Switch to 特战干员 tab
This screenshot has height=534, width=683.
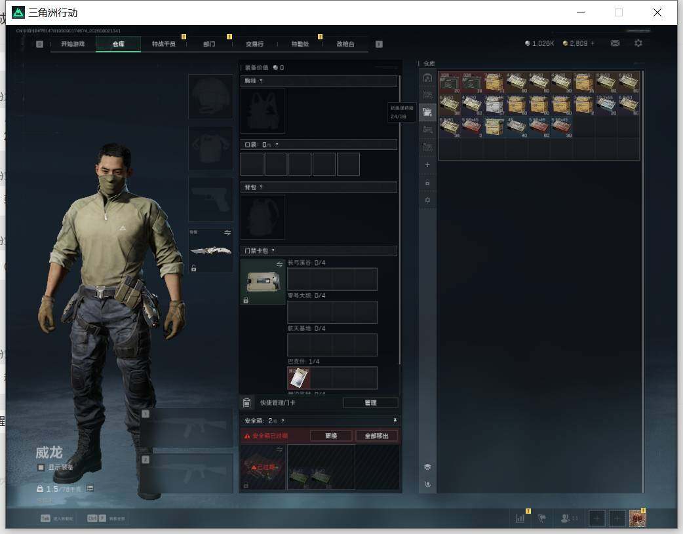pos(164,44)
